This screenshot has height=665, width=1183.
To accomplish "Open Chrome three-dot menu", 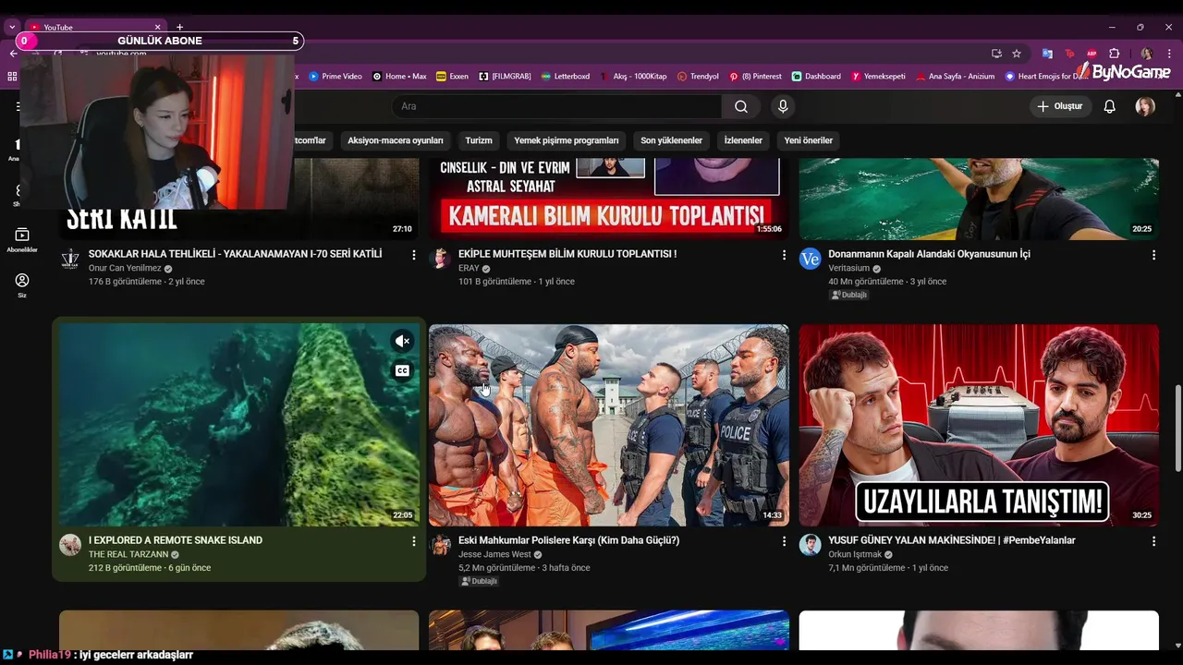I will pyautogui.click(x=1169, y=54).
